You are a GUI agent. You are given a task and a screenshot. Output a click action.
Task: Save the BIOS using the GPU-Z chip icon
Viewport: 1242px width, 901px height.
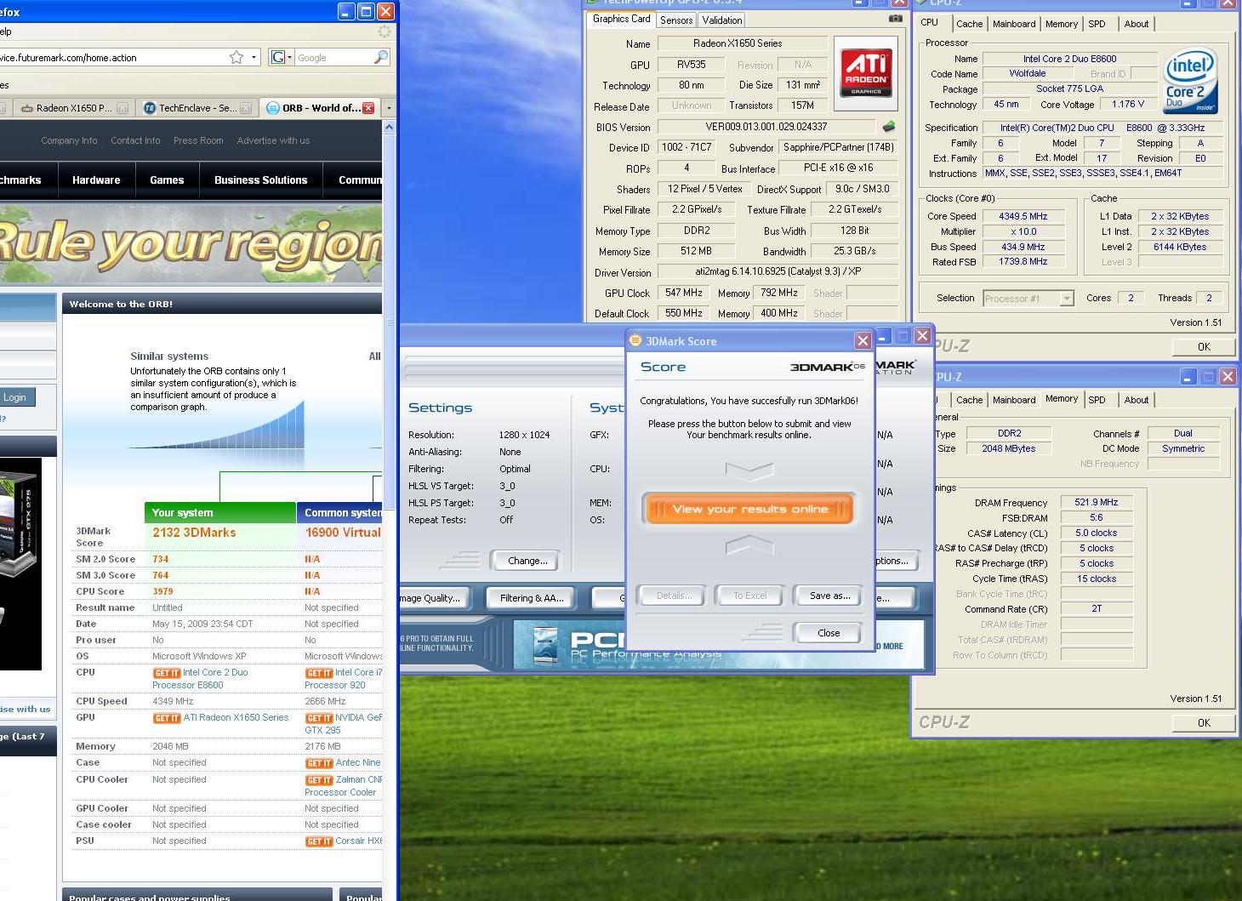(889, 127)
